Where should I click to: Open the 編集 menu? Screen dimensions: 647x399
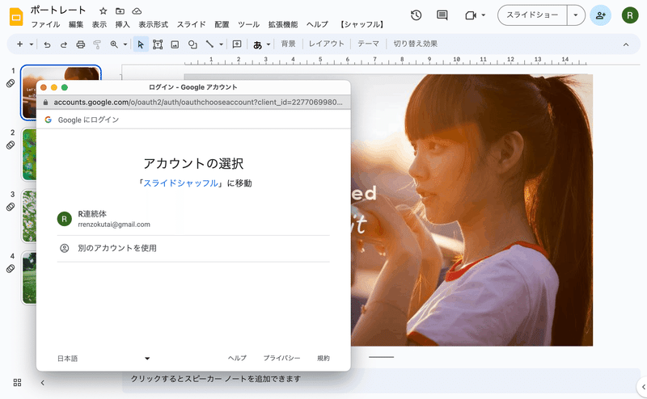tap(76, 24)
